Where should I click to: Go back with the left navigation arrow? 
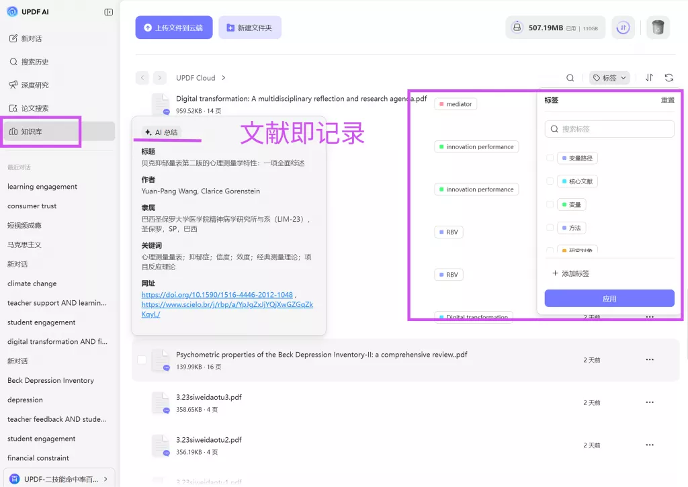coord(142,78)
